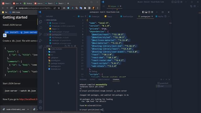This screenshot has width=201, height=113.
Task: Open Chrome side panel icon
Action: [x=89, y=8]
